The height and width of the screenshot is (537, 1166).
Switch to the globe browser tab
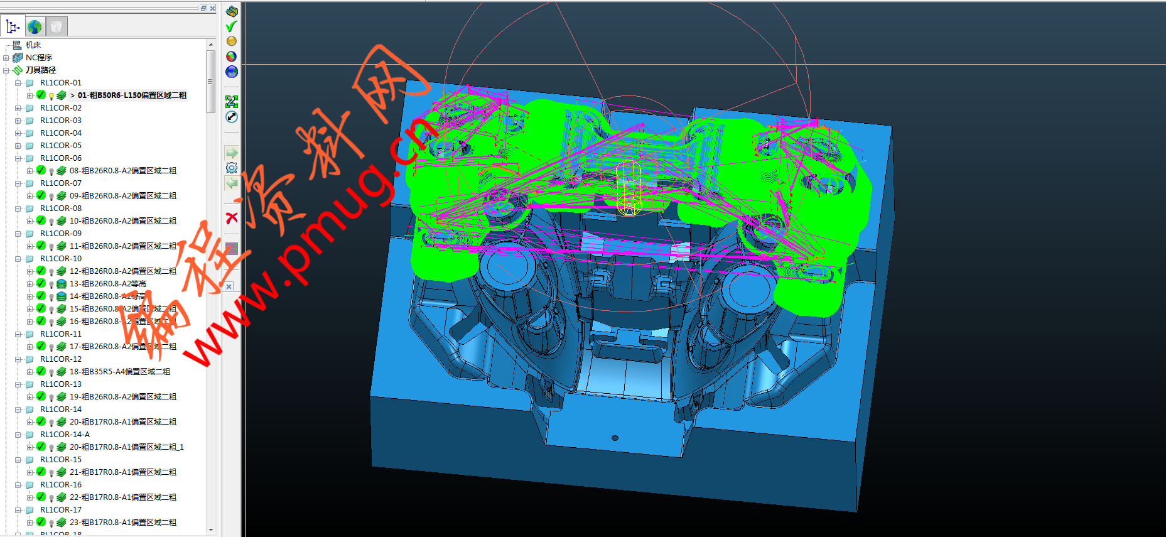tap(35, 26)
